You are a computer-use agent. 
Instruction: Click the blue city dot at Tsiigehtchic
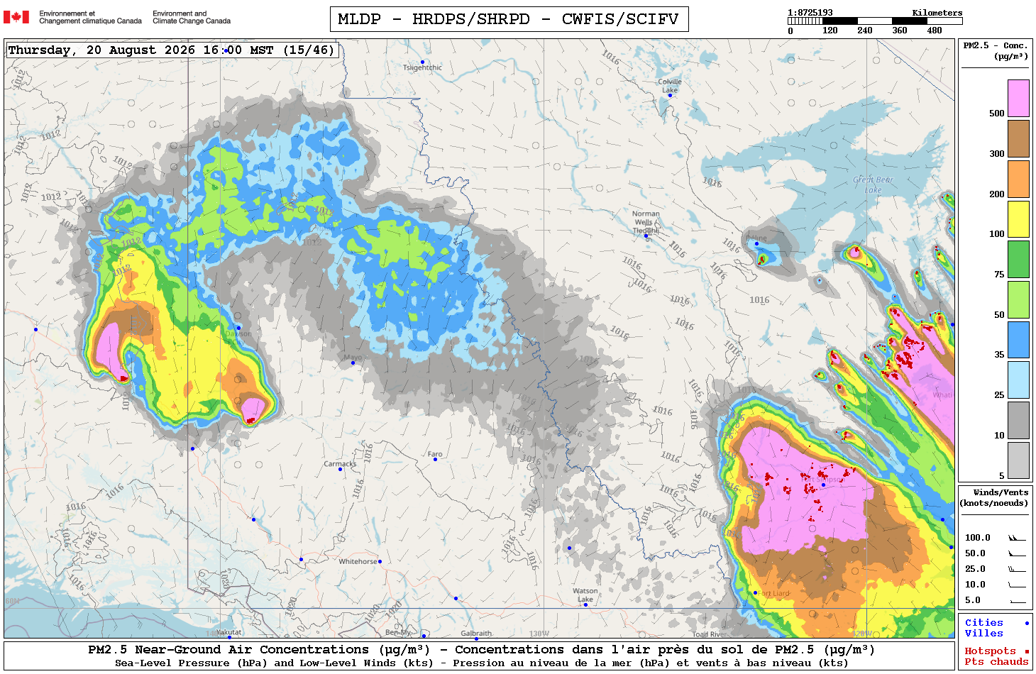pos(422,62)
